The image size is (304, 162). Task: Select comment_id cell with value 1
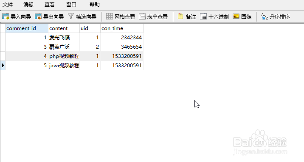[x=27, y=38]
